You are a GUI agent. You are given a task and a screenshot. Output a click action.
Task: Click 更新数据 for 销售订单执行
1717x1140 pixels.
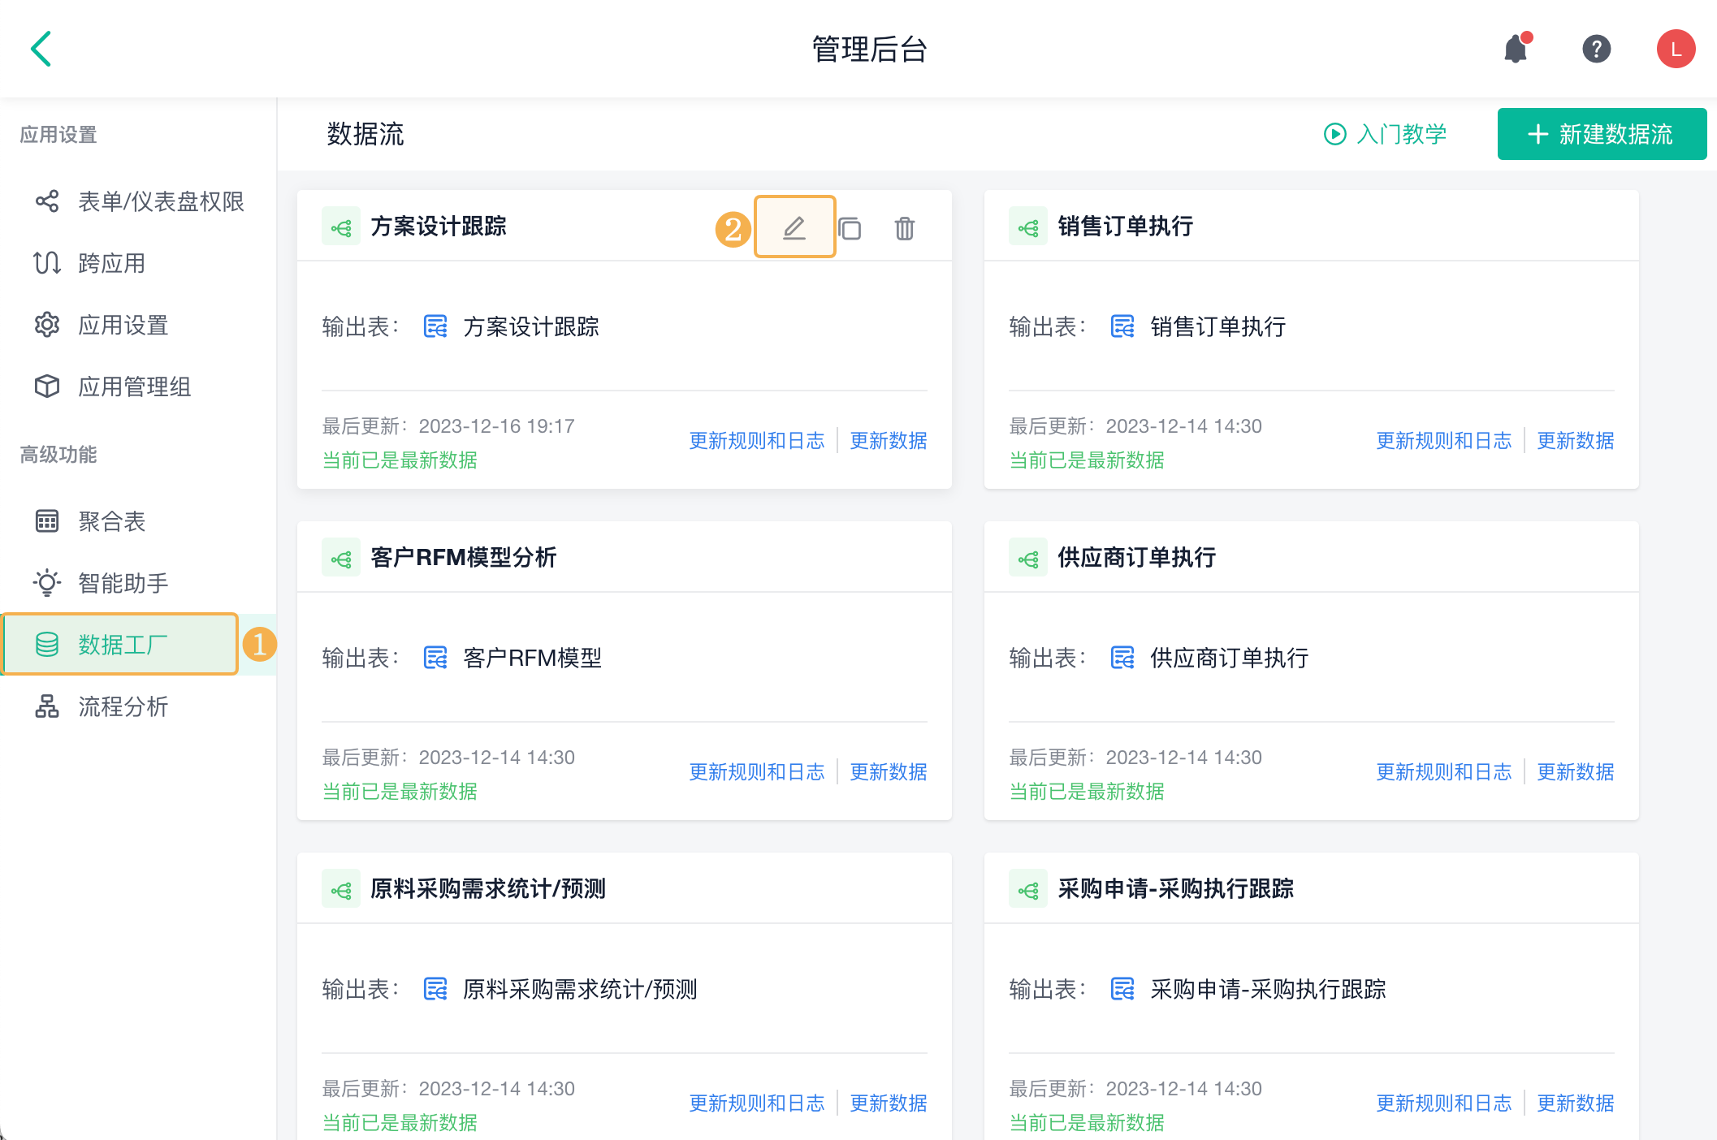(1576, 441)
